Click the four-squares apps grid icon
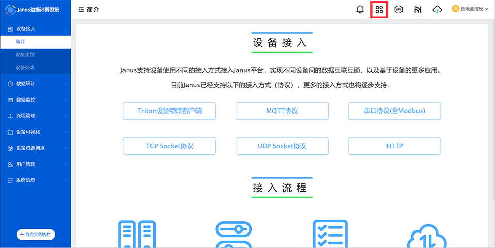The image size is (495, 248). (x=379, y=9)
